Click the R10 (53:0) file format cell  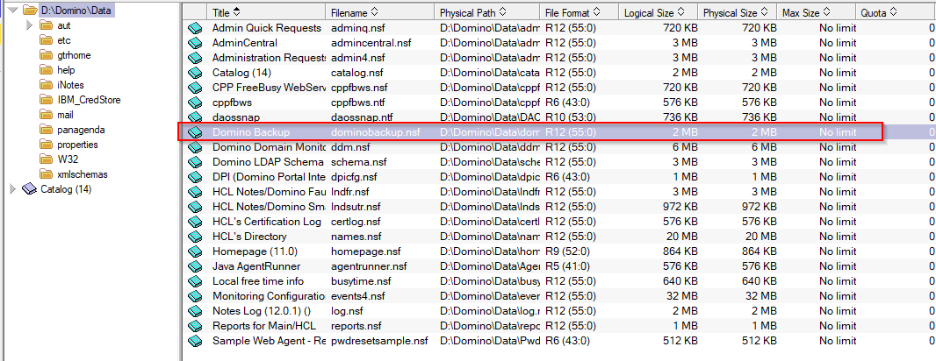pos(570,117)
